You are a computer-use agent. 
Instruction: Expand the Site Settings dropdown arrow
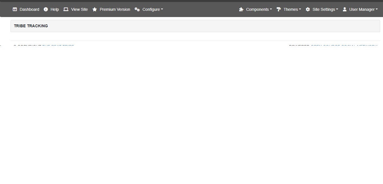click(337, 9)
